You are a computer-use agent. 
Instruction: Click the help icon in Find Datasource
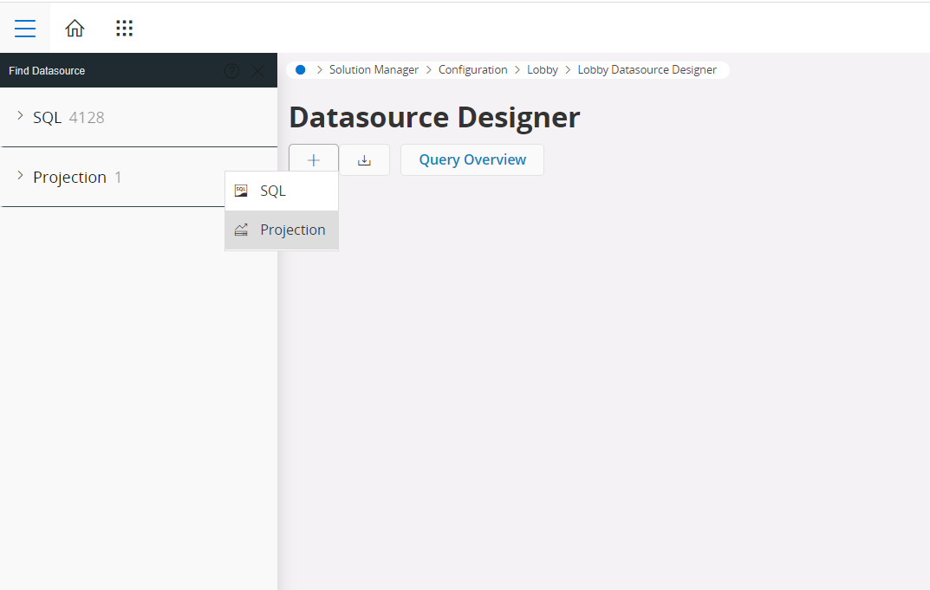coord(231,71)
